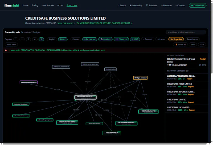Toggle the Directors filter chip
This screenshot has width=213, height=145.
121,39
